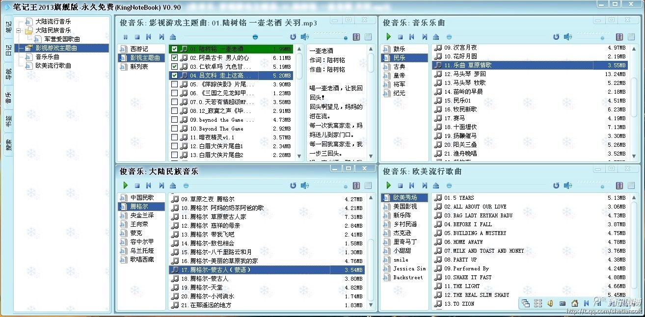
Task: Select 大陆流行音乐 in the tree
Action: 53,22
